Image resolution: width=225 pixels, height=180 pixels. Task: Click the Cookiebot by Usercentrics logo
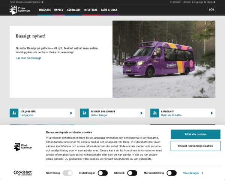22,173
